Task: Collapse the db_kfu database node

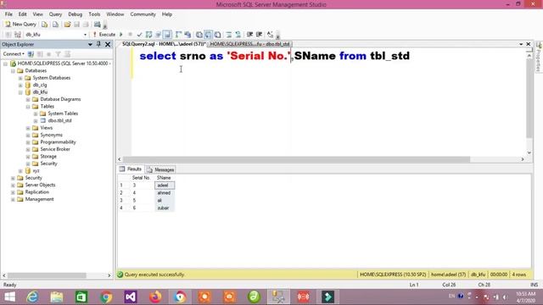Action: tap(20, 92)
